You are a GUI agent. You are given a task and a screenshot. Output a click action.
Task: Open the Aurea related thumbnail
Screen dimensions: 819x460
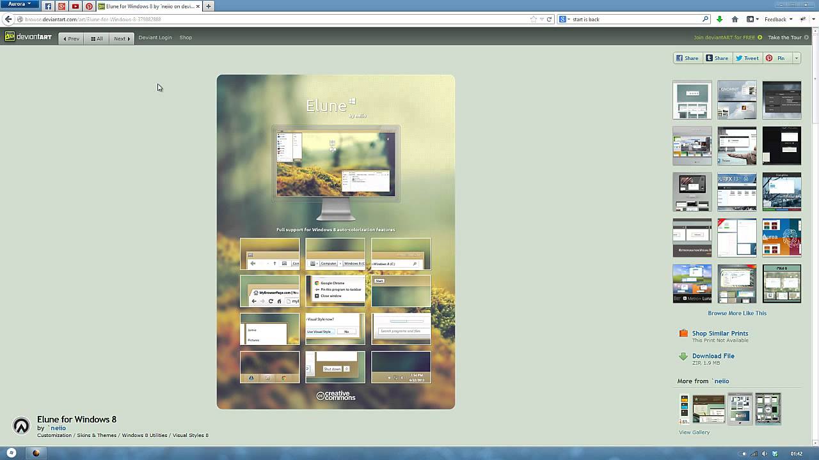[781, 238]
